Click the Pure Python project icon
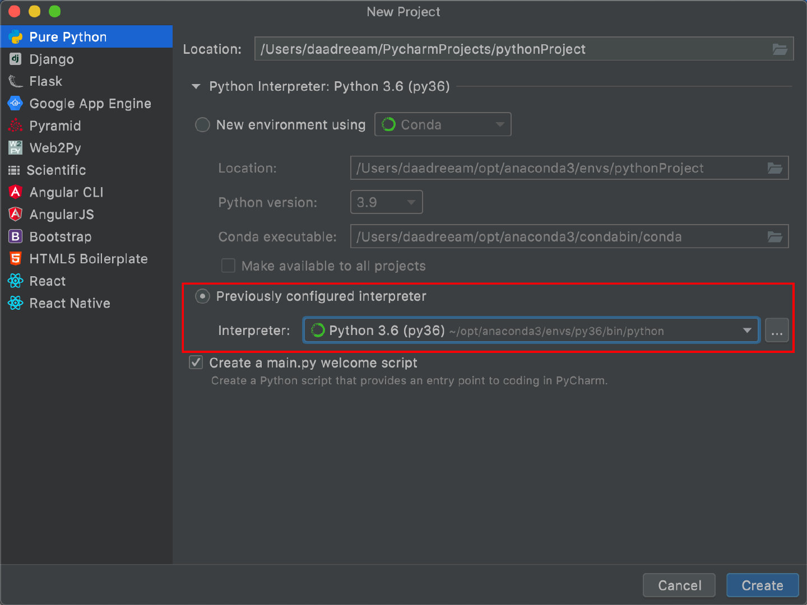807x605 pixels. (x=16, y=37)
